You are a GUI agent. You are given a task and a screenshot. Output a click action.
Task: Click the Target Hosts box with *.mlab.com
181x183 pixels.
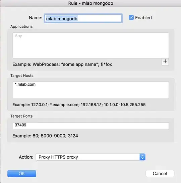91,90
